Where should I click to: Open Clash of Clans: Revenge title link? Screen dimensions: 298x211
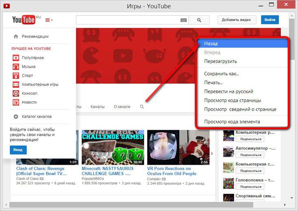click(41, 171)
